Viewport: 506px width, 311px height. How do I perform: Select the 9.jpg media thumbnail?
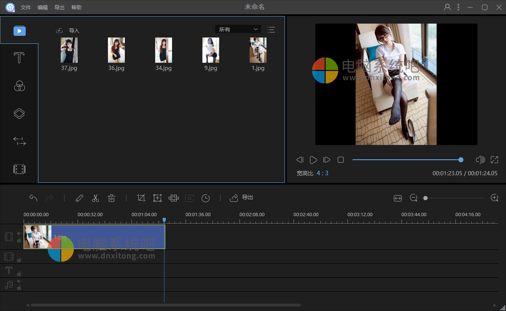coord(211,50)
